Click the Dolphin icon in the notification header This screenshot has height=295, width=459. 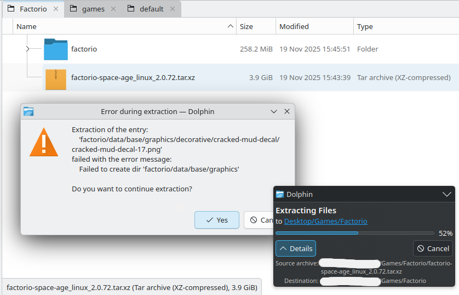tap(280, 194)
